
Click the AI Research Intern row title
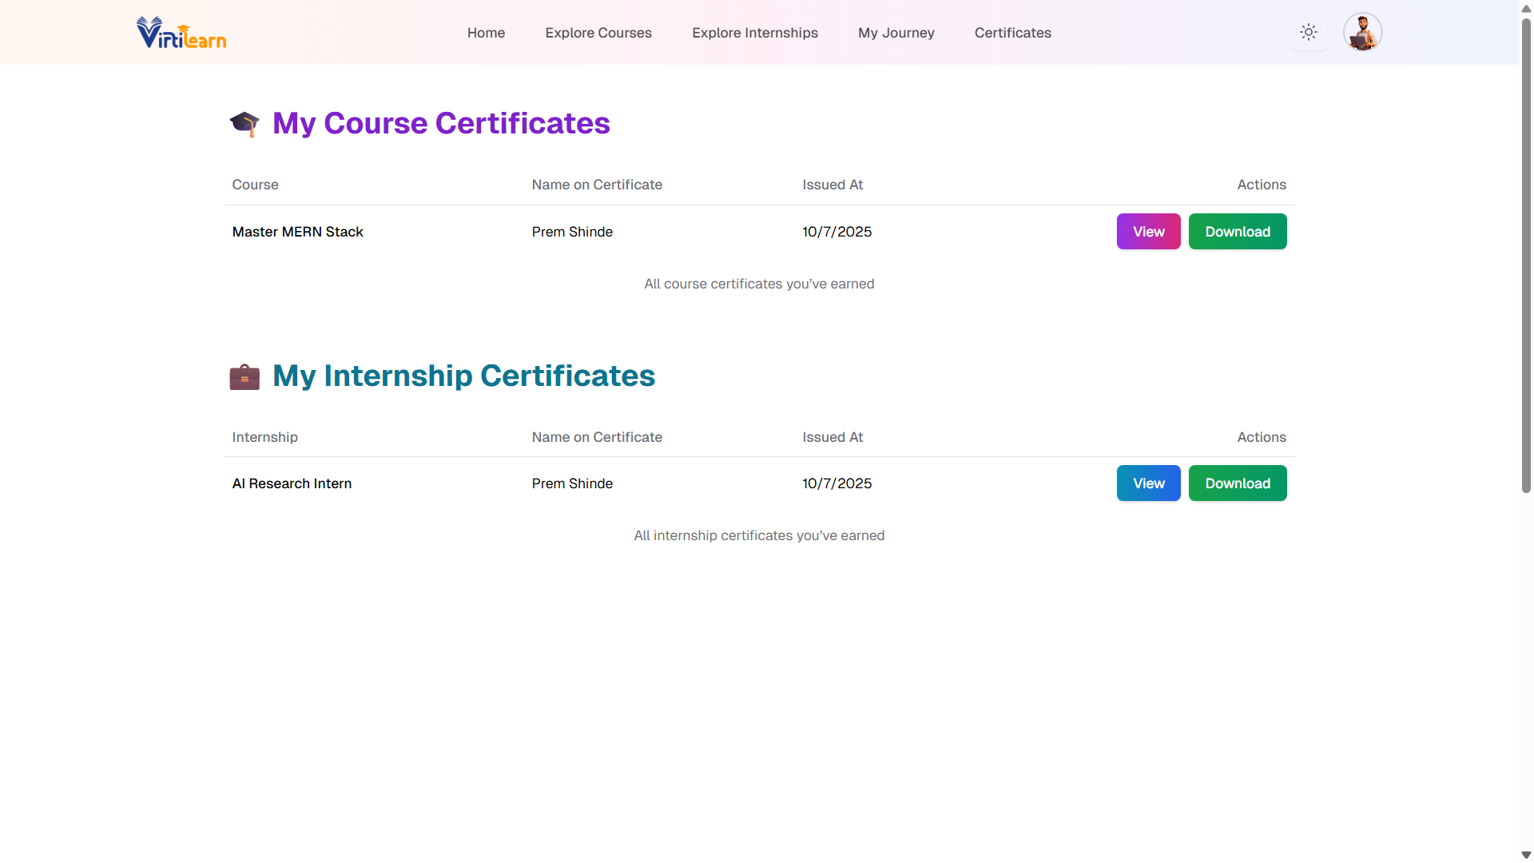pyautogui.click(x=292, y=483)
